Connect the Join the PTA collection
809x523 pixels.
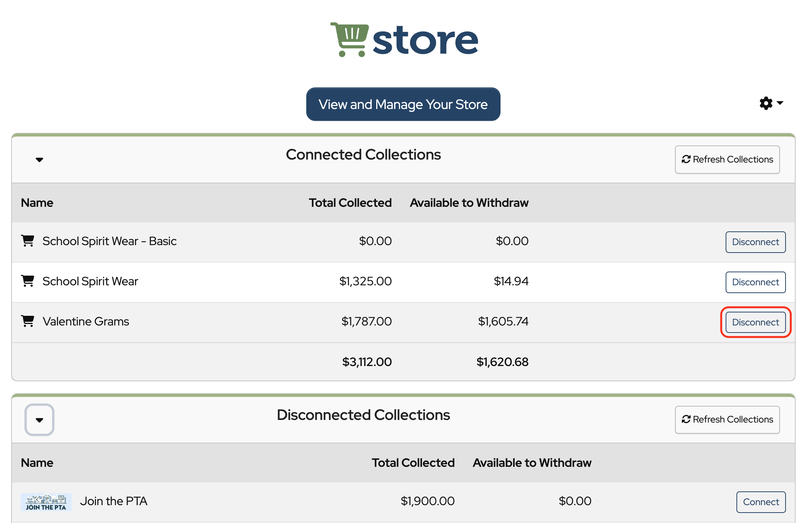(761, 502)
